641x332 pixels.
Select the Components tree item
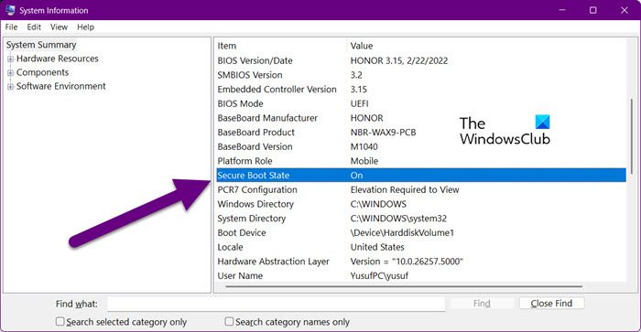click(x=42, y=72)
